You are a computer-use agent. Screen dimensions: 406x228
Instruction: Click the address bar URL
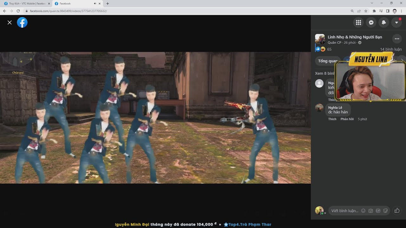pos(69,11)
